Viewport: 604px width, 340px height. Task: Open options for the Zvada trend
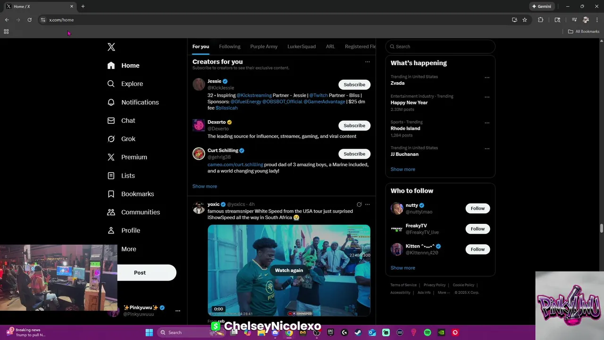(487, 77)
